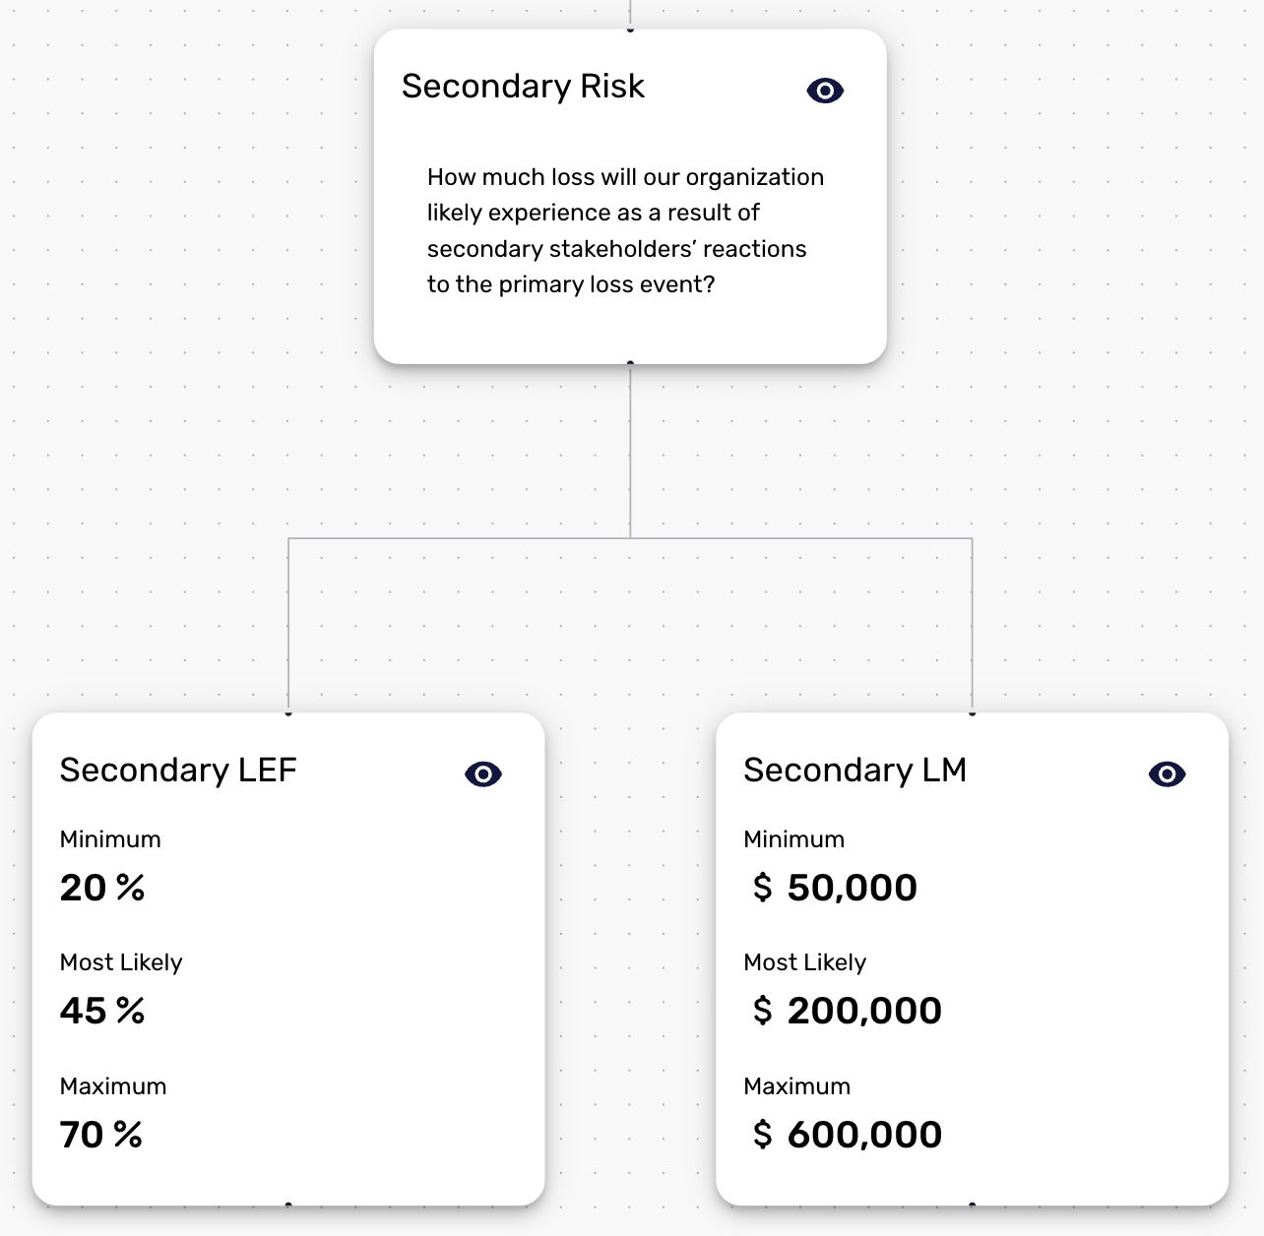Viewport: 1264px width, 1236px height.
Task: Toggle the Secondary LM eye icon
Action: 1168,774
